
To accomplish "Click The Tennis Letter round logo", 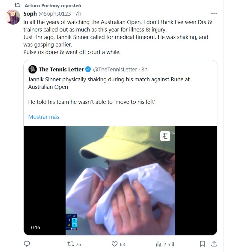I will [33, 69].
